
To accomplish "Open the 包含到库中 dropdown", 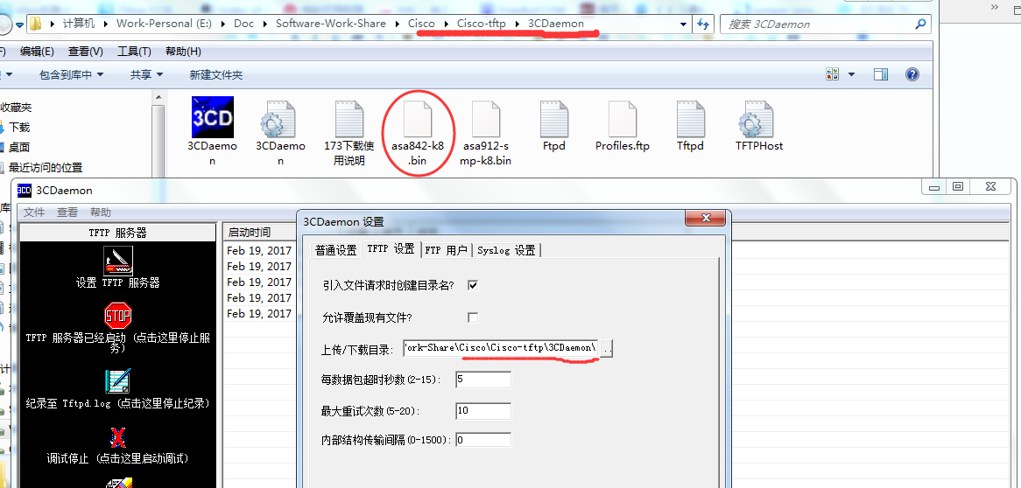I will pos(71,75).
